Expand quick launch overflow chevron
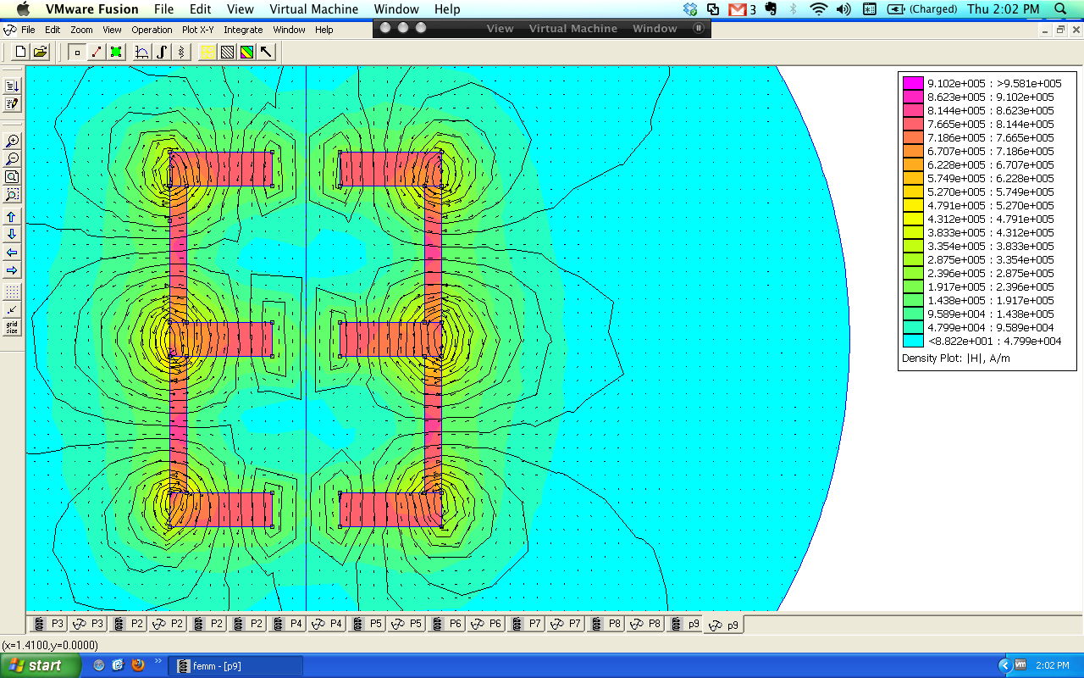This screenshot has width=1084, height=678. [x=157, y=661]
